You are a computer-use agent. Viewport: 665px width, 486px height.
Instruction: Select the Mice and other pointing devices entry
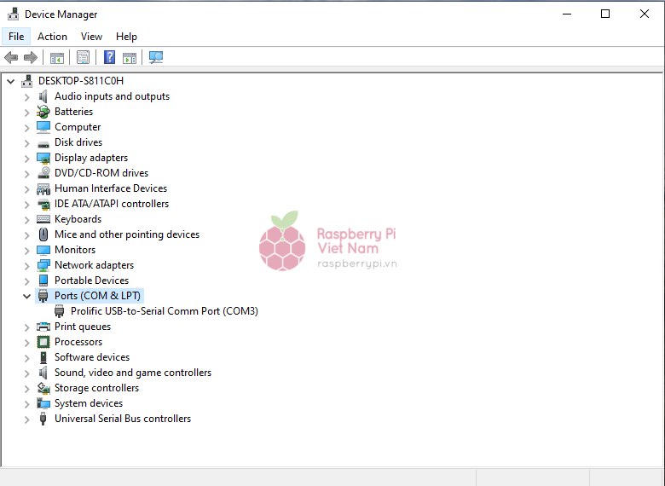click(126, 234)
